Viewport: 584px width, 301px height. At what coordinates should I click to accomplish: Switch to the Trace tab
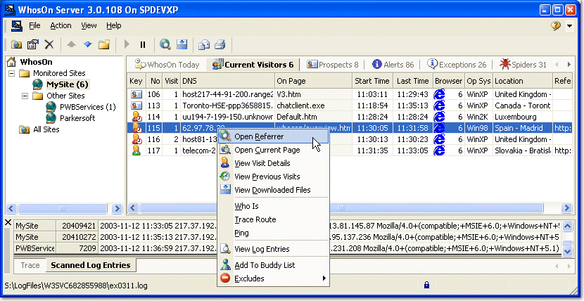[x=30, y=265]
